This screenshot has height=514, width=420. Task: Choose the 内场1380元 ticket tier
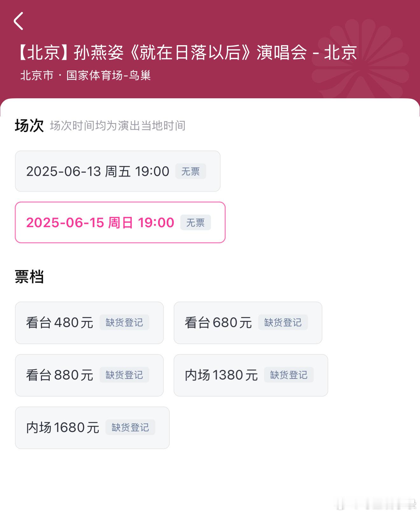click(x=251, y=375)
